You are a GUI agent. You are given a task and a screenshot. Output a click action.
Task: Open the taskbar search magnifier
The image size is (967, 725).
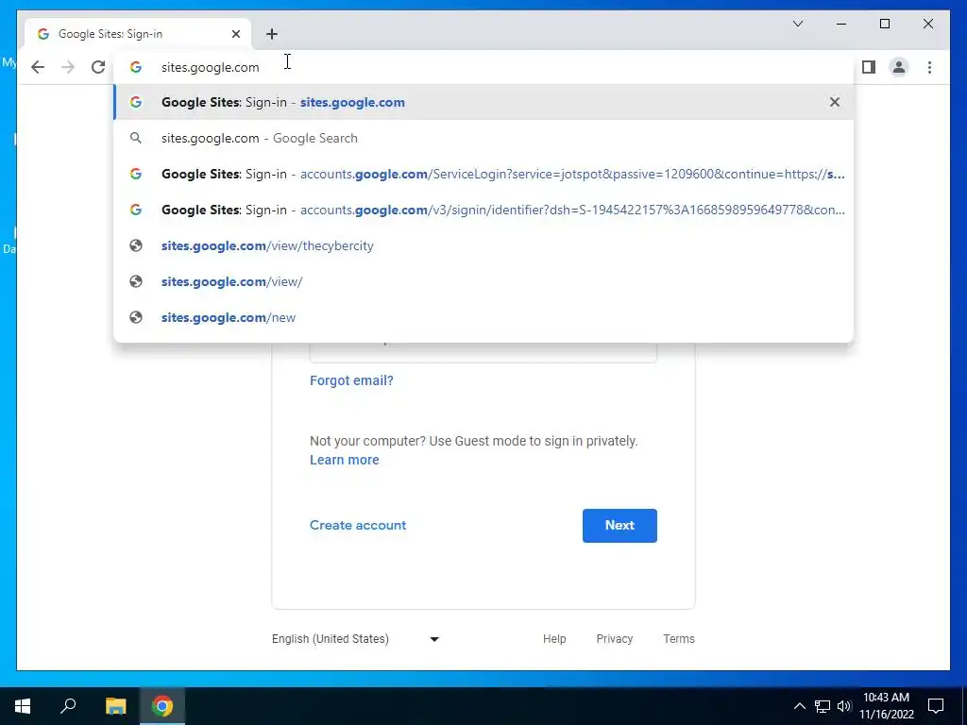coord(68,706)
